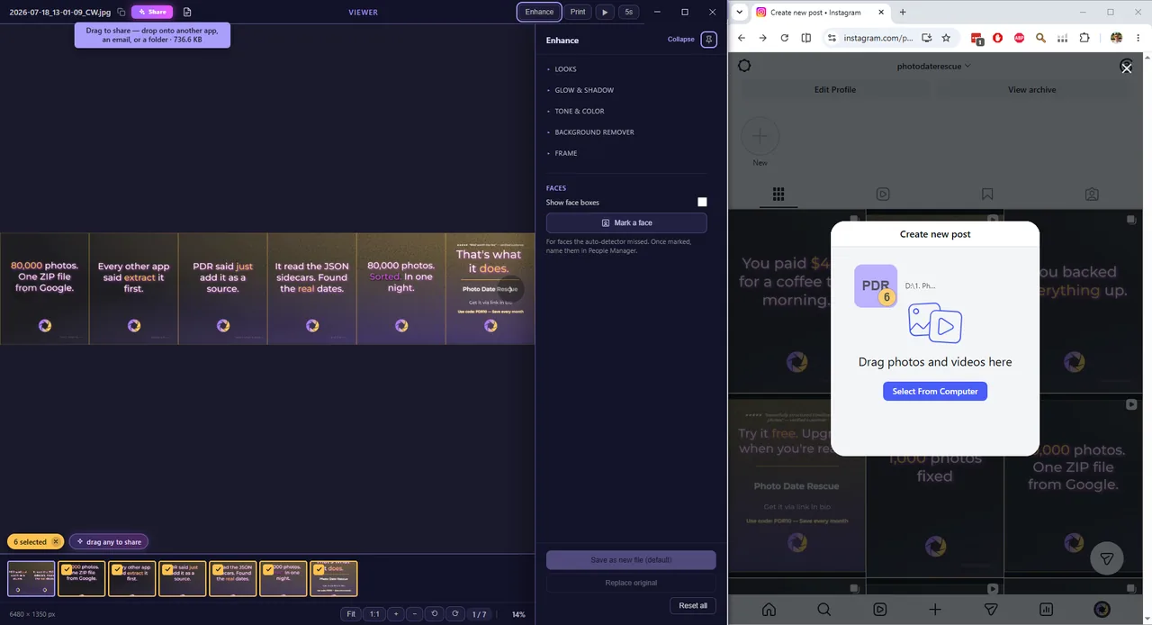Open Instagram Reels from the bottom bar
Viewport: 1152px width, 625px height.
[x=880, y=610]
